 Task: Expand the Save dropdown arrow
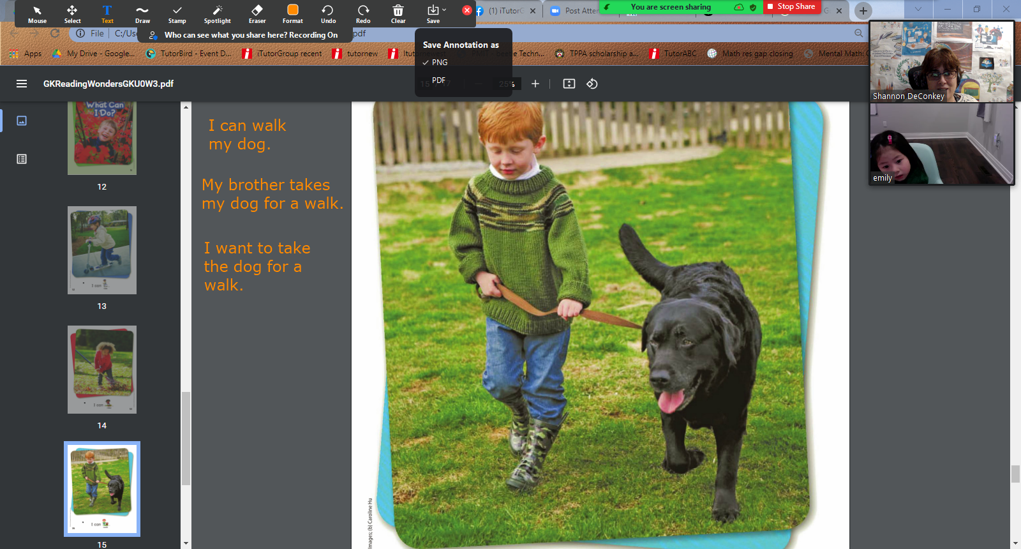(x=444, y=10)
